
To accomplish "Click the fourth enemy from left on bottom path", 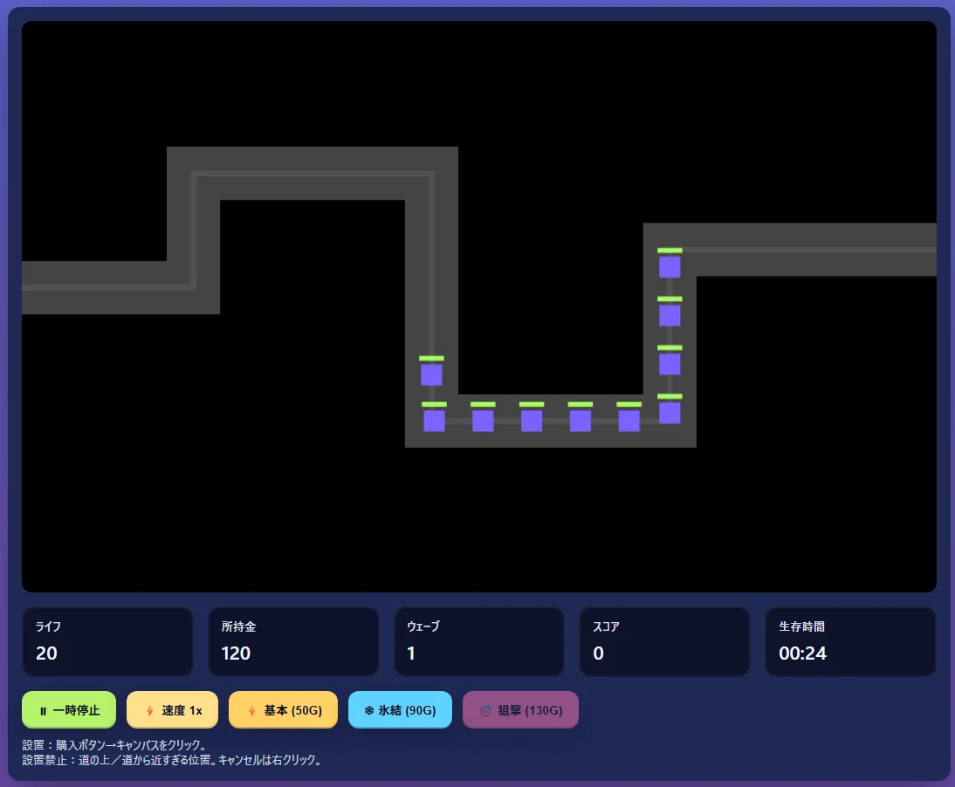I will pos(581,421).
